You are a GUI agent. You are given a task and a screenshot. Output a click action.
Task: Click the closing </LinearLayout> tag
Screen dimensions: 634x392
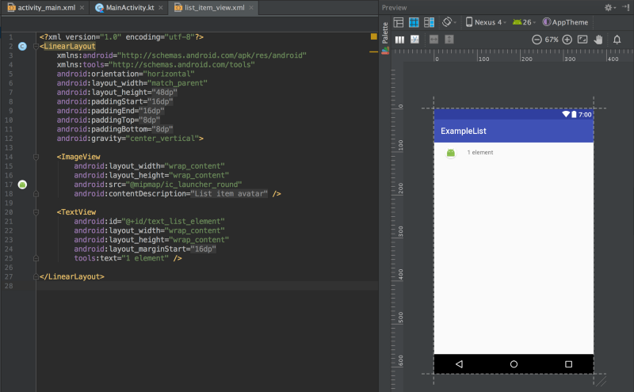72,277
